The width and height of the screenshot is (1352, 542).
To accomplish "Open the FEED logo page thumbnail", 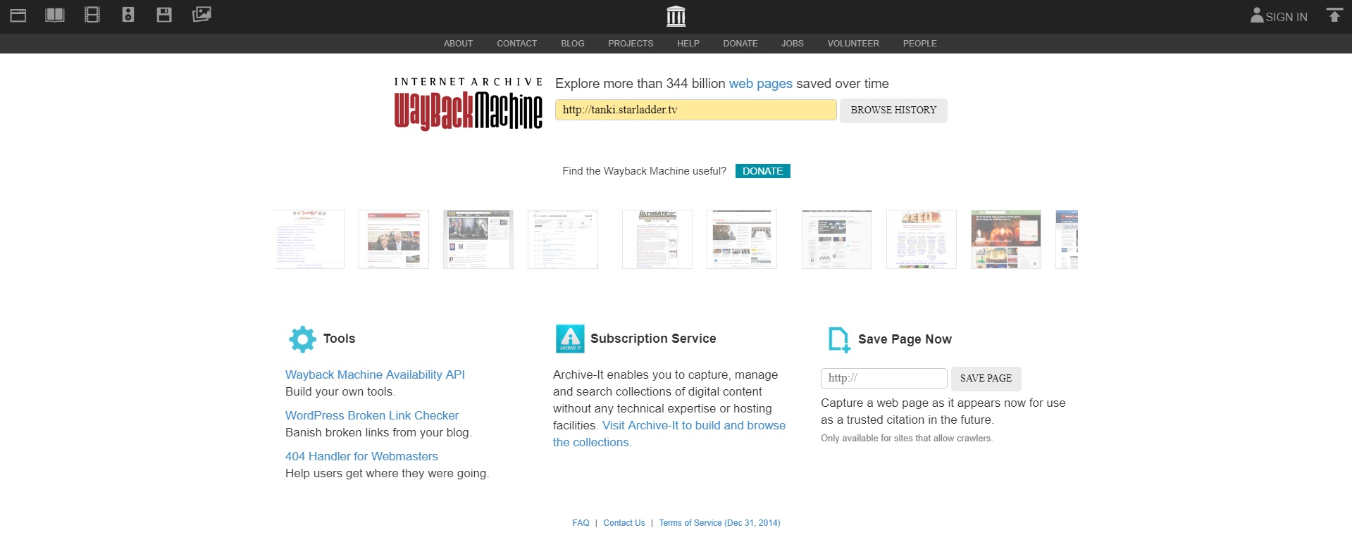I will tap(922, 239).
